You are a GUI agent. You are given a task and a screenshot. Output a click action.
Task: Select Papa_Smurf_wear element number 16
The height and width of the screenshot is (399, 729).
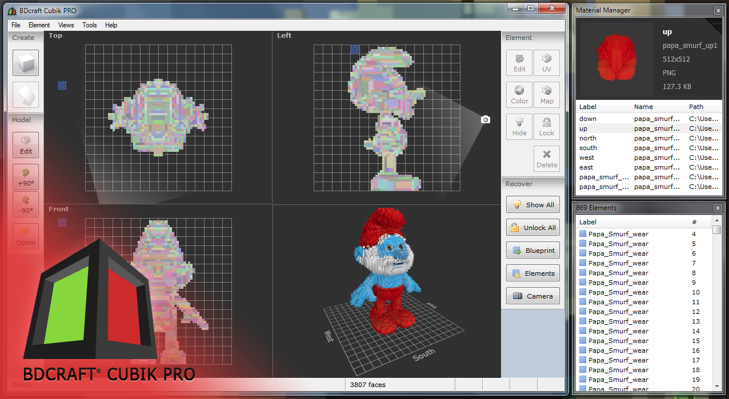[x=644, y=350]
